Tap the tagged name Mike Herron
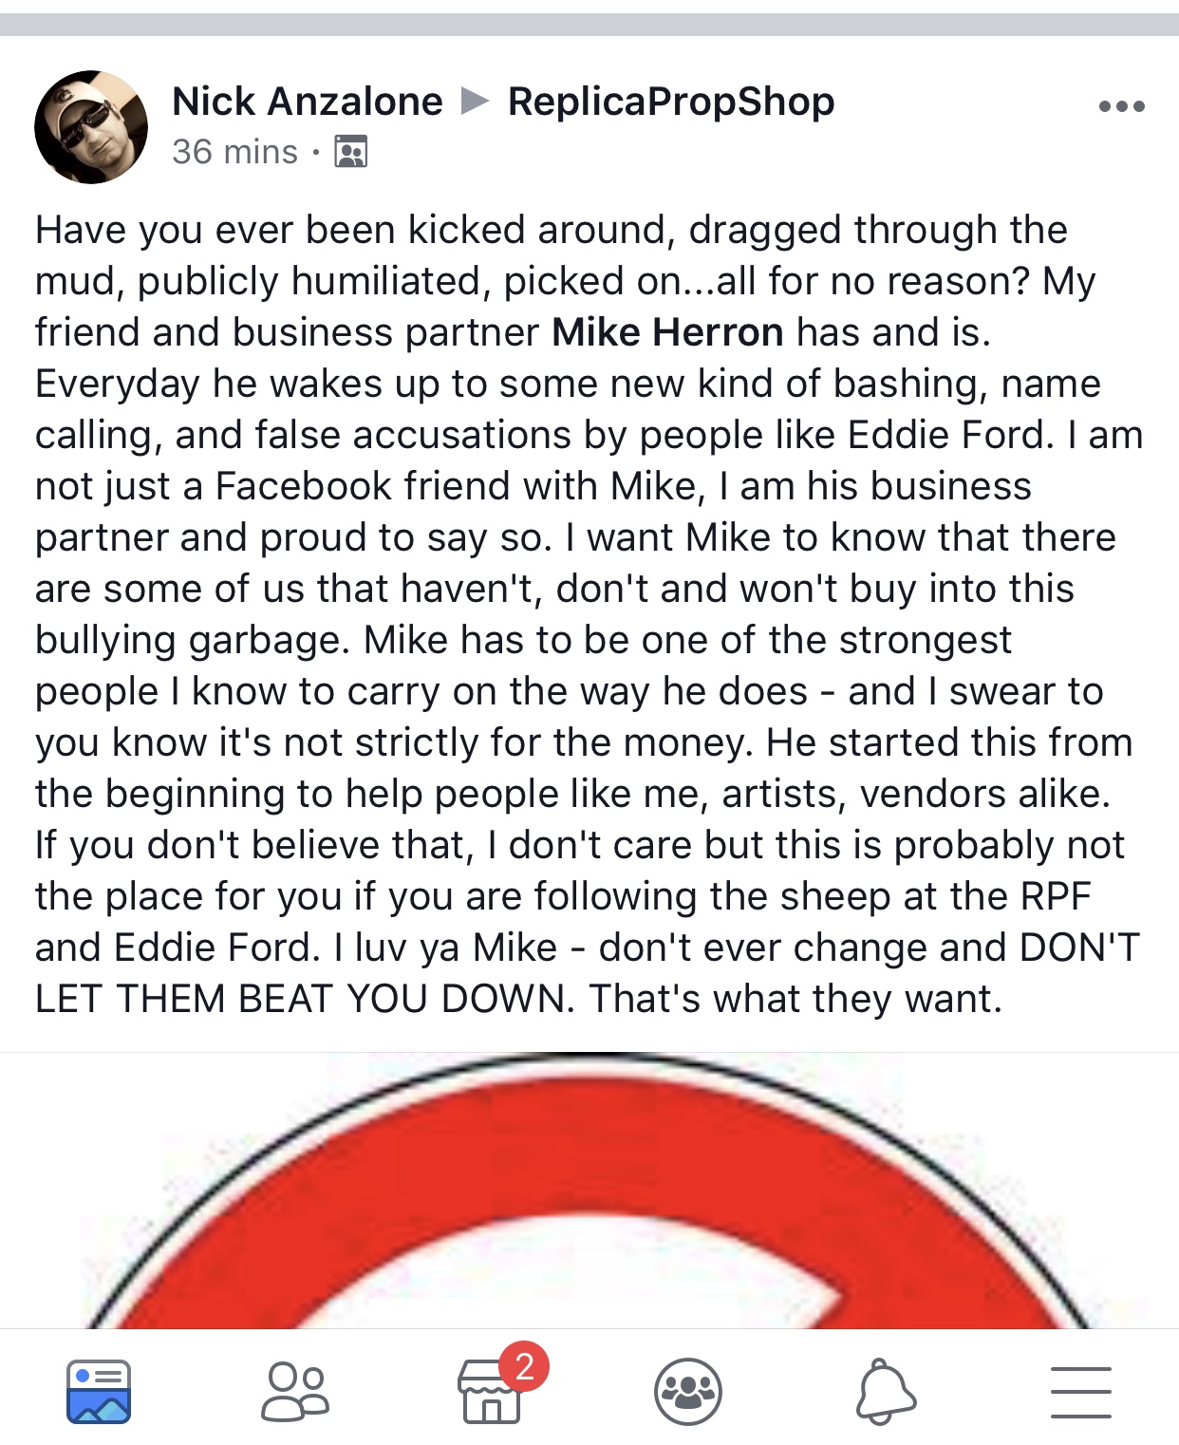1179x1445 pixels. (667, 332)
